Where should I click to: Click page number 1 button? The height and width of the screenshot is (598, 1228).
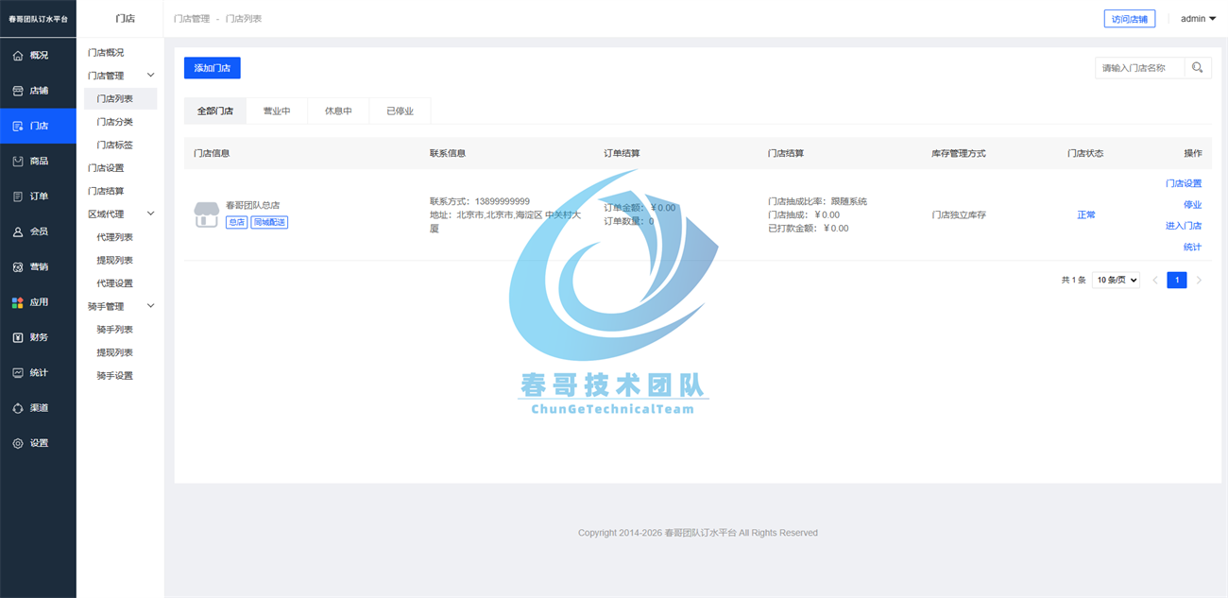click(1177, 280)
